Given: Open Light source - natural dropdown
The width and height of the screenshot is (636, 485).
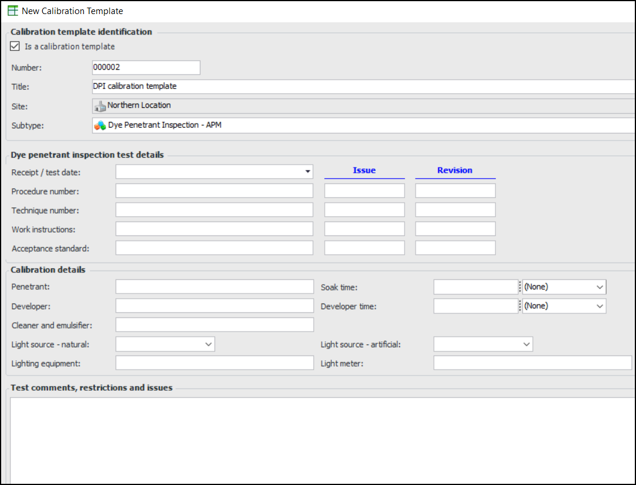Looking at the screenshot, I should coord(208,344).
